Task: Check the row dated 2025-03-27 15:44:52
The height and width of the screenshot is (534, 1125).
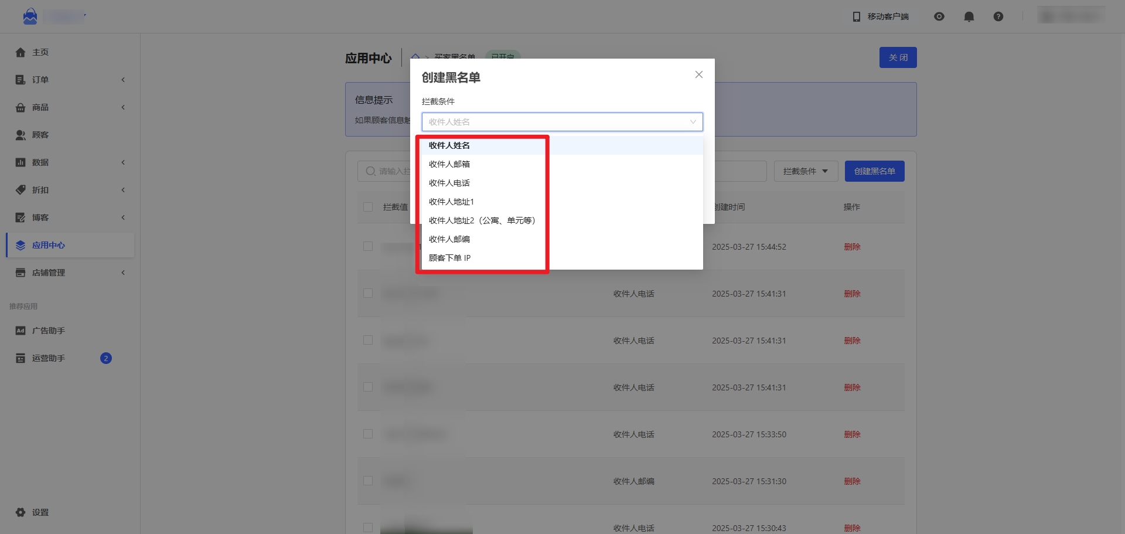Action: [x=368, y=246]
